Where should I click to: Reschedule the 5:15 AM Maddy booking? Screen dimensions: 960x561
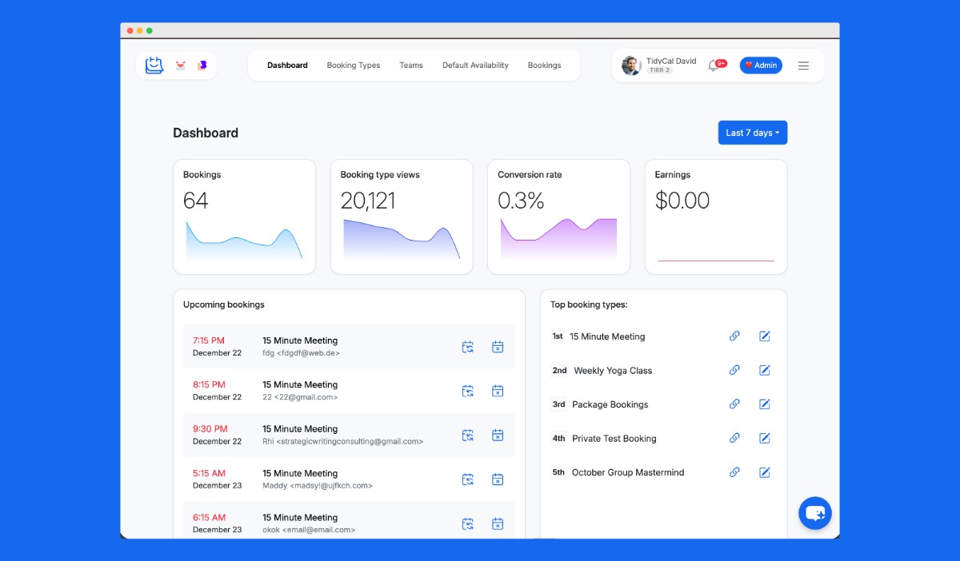pos(468,479)
